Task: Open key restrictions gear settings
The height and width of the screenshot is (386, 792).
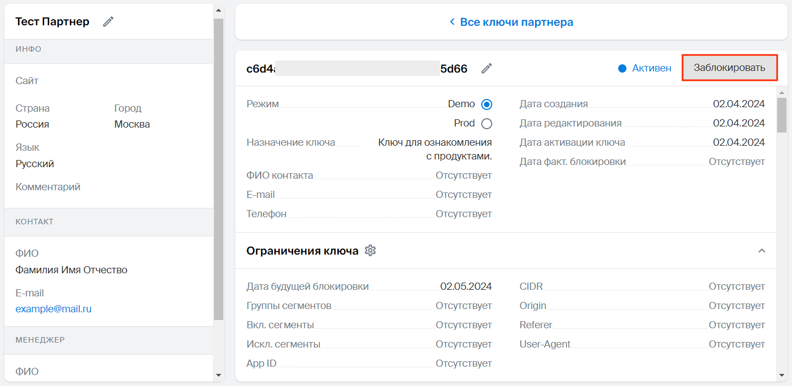Action: [x=371, y=251]
